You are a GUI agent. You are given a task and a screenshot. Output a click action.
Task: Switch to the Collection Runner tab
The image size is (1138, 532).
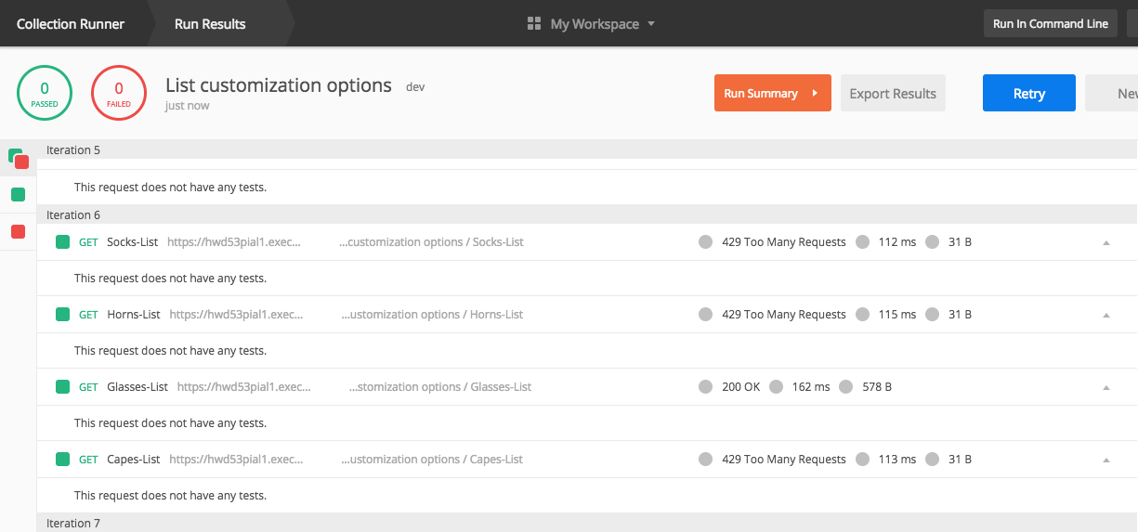71,24
